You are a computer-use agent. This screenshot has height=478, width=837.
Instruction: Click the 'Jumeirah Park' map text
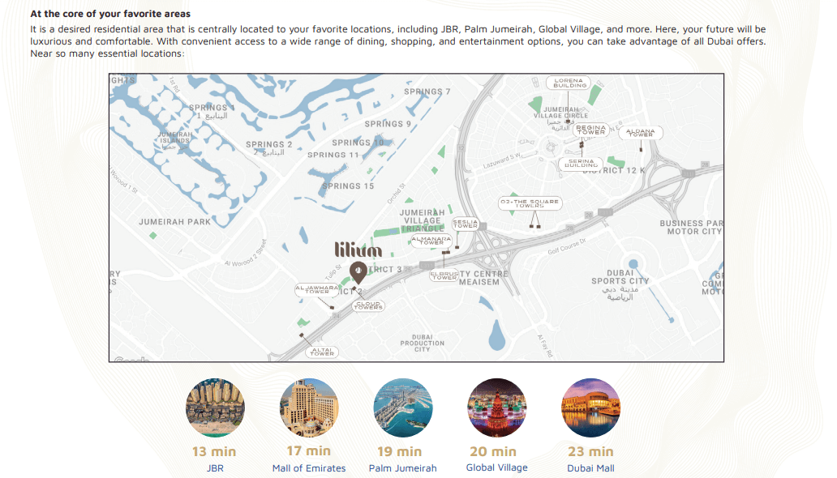coord(175,222)
